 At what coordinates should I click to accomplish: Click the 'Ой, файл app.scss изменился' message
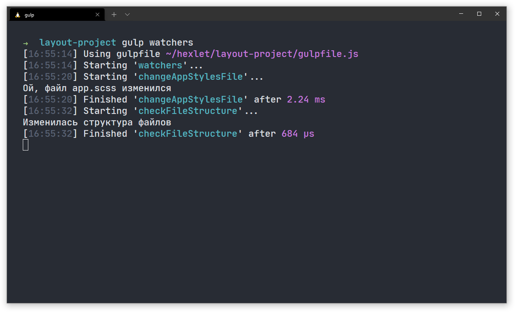click(97, 88)
